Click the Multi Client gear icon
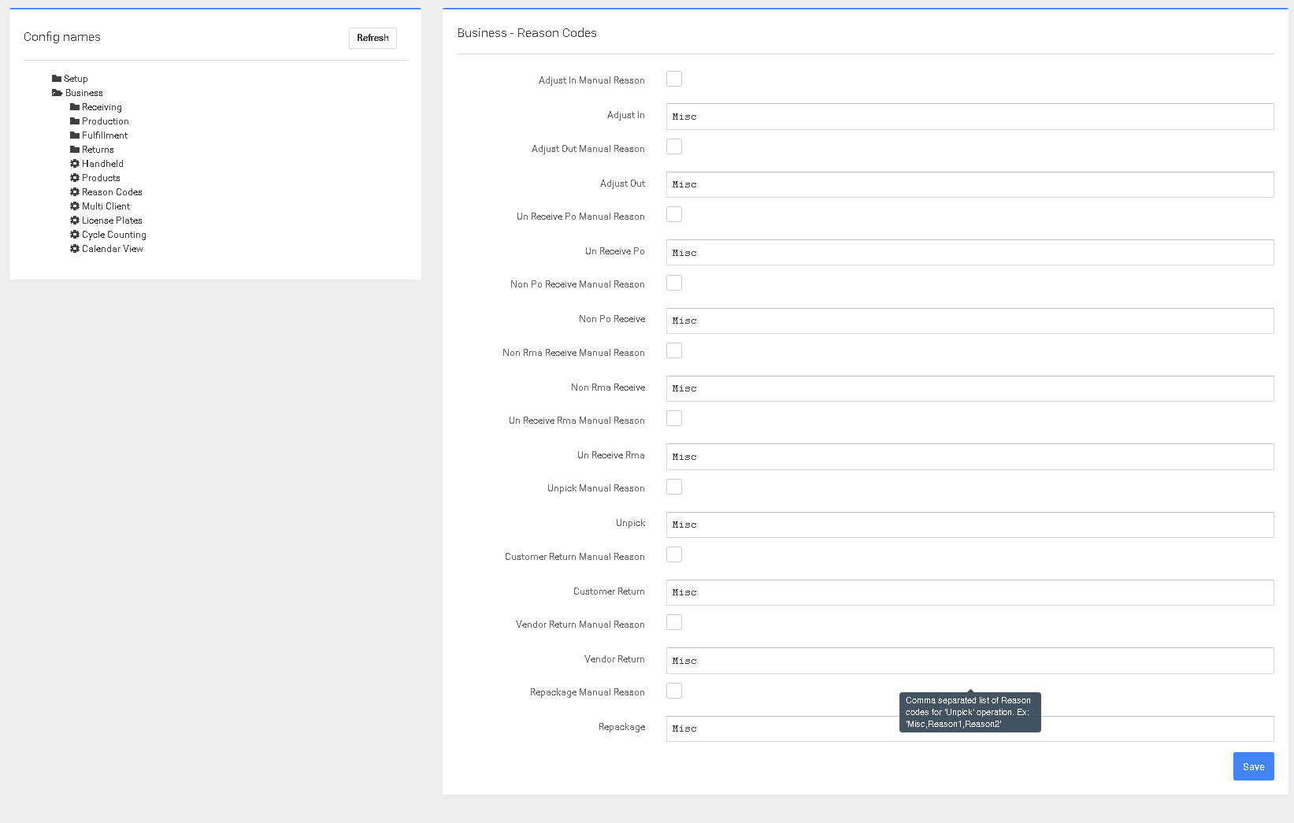The height and width of the screenshot is (823, 1294). point(75,206)
